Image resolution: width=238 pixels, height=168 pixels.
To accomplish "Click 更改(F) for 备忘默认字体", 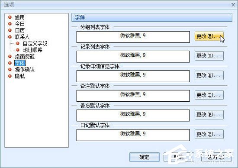I will (x=209, y=115).
